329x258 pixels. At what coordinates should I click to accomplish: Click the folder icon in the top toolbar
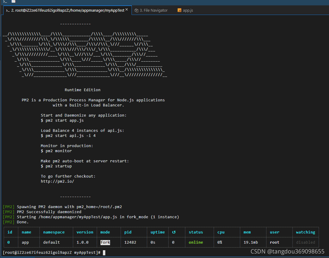[x=13, y=1]
